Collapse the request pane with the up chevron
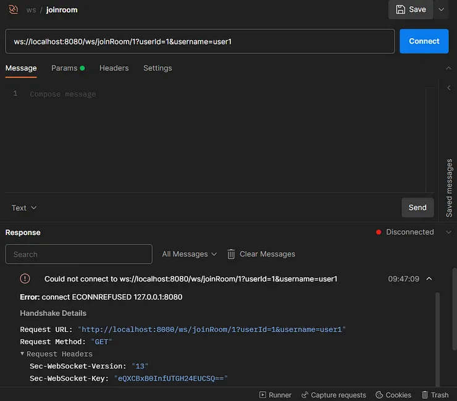 click(x=448, y=68)
